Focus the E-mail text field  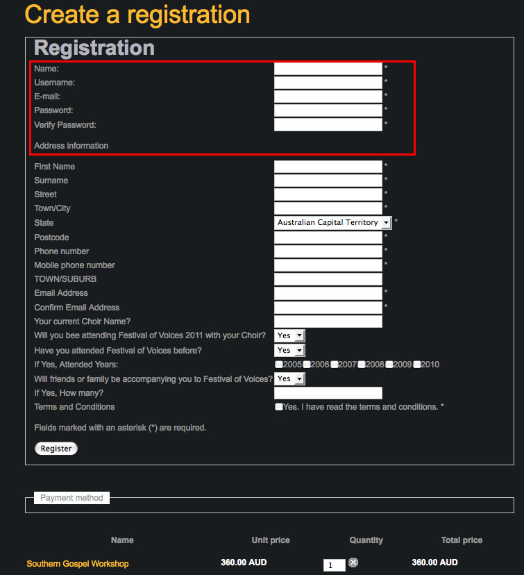point(328,97)
